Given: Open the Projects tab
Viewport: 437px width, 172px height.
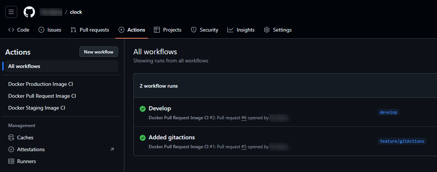Looking at the screenshot, I should (x=168, y=30).
